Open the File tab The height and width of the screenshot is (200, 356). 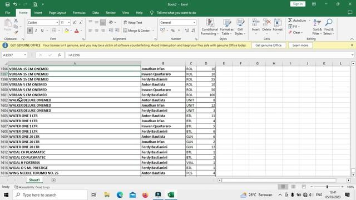tap(7, 13)
